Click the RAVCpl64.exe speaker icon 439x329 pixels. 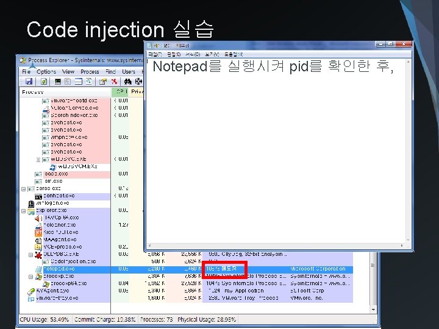(38, 218)
